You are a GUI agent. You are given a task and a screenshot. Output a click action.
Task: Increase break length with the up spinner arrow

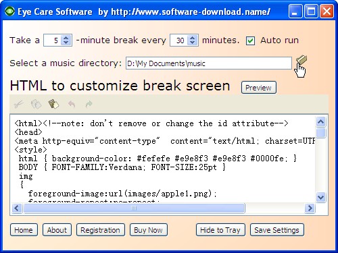coord(66,38)
